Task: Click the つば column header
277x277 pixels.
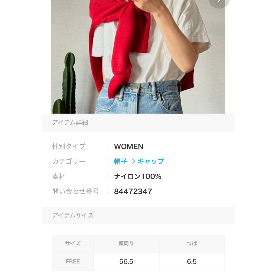Action: tap(192, 244)
